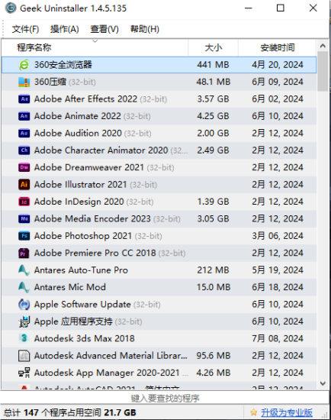Click the Adobe Media Encoder 2023 icon
Screen dimensions: 331x420
point(24,219)
